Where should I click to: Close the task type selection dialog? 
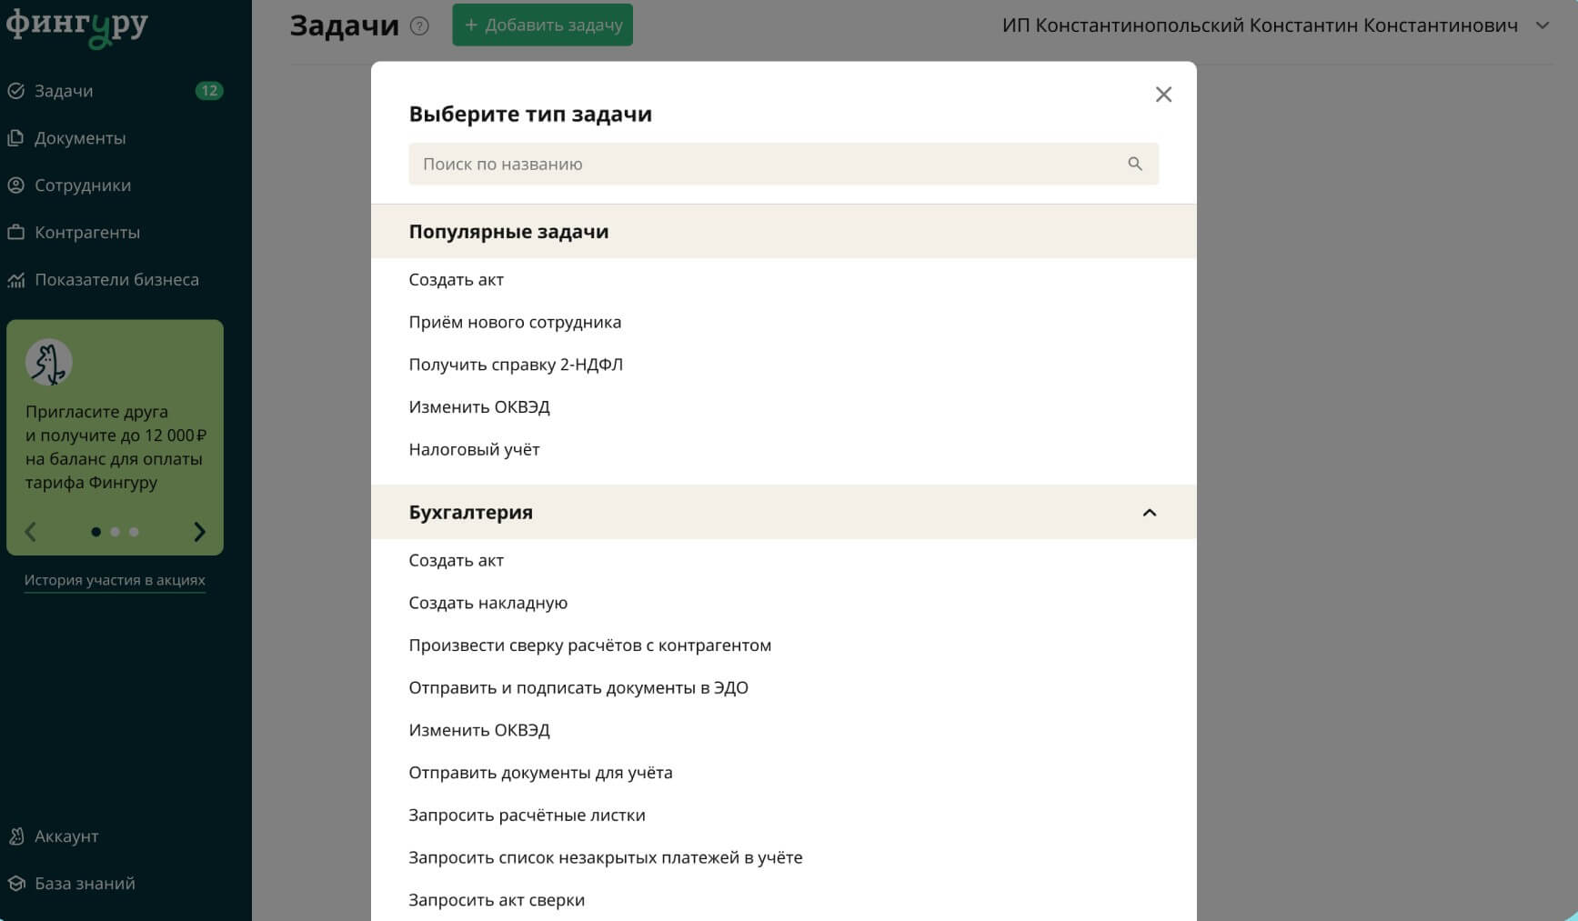click(x=1163, y=94)
